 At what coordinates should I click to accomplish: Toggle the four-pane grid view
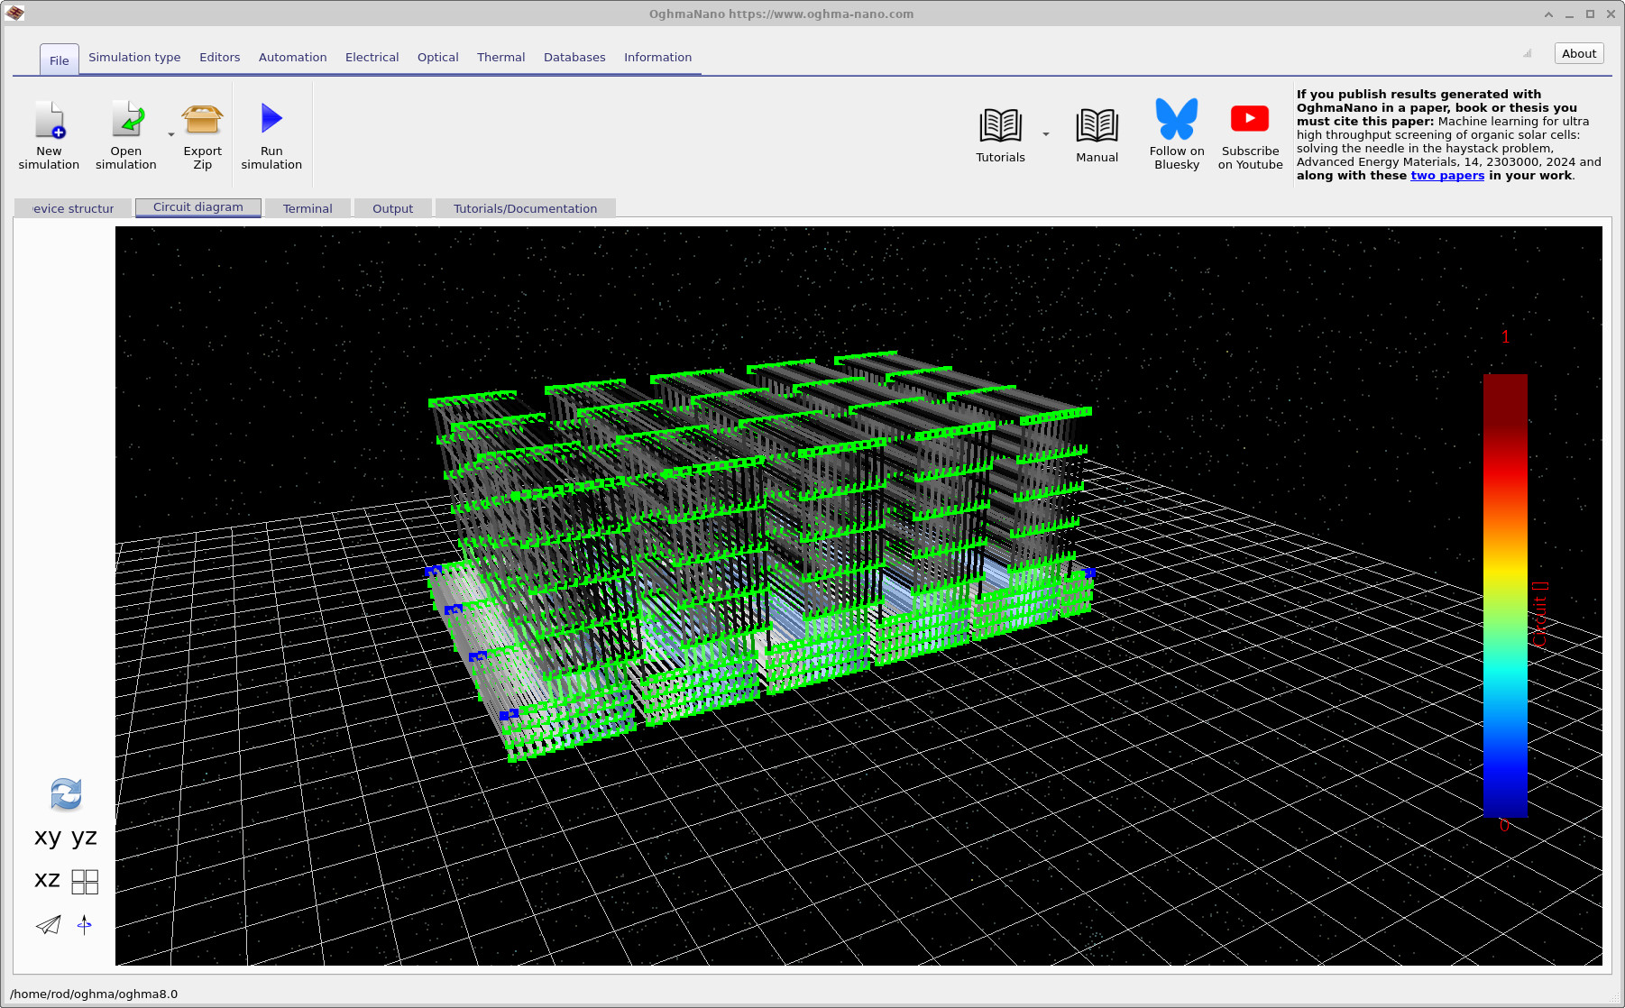(84, 881)
